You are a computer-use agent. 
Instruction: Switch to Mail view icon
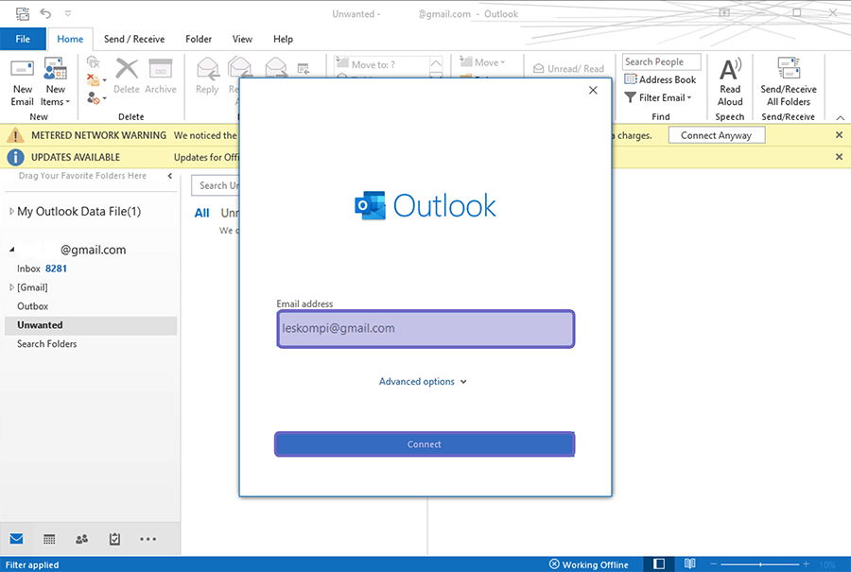[16, 539]
